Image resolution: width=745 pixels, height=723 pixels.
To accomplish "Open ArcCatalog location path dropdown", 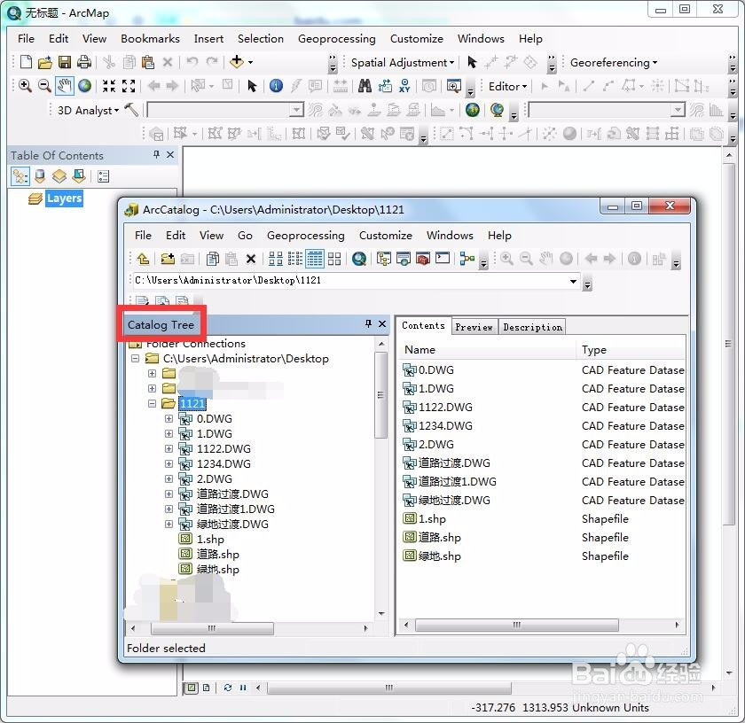I will coord(574,281).
